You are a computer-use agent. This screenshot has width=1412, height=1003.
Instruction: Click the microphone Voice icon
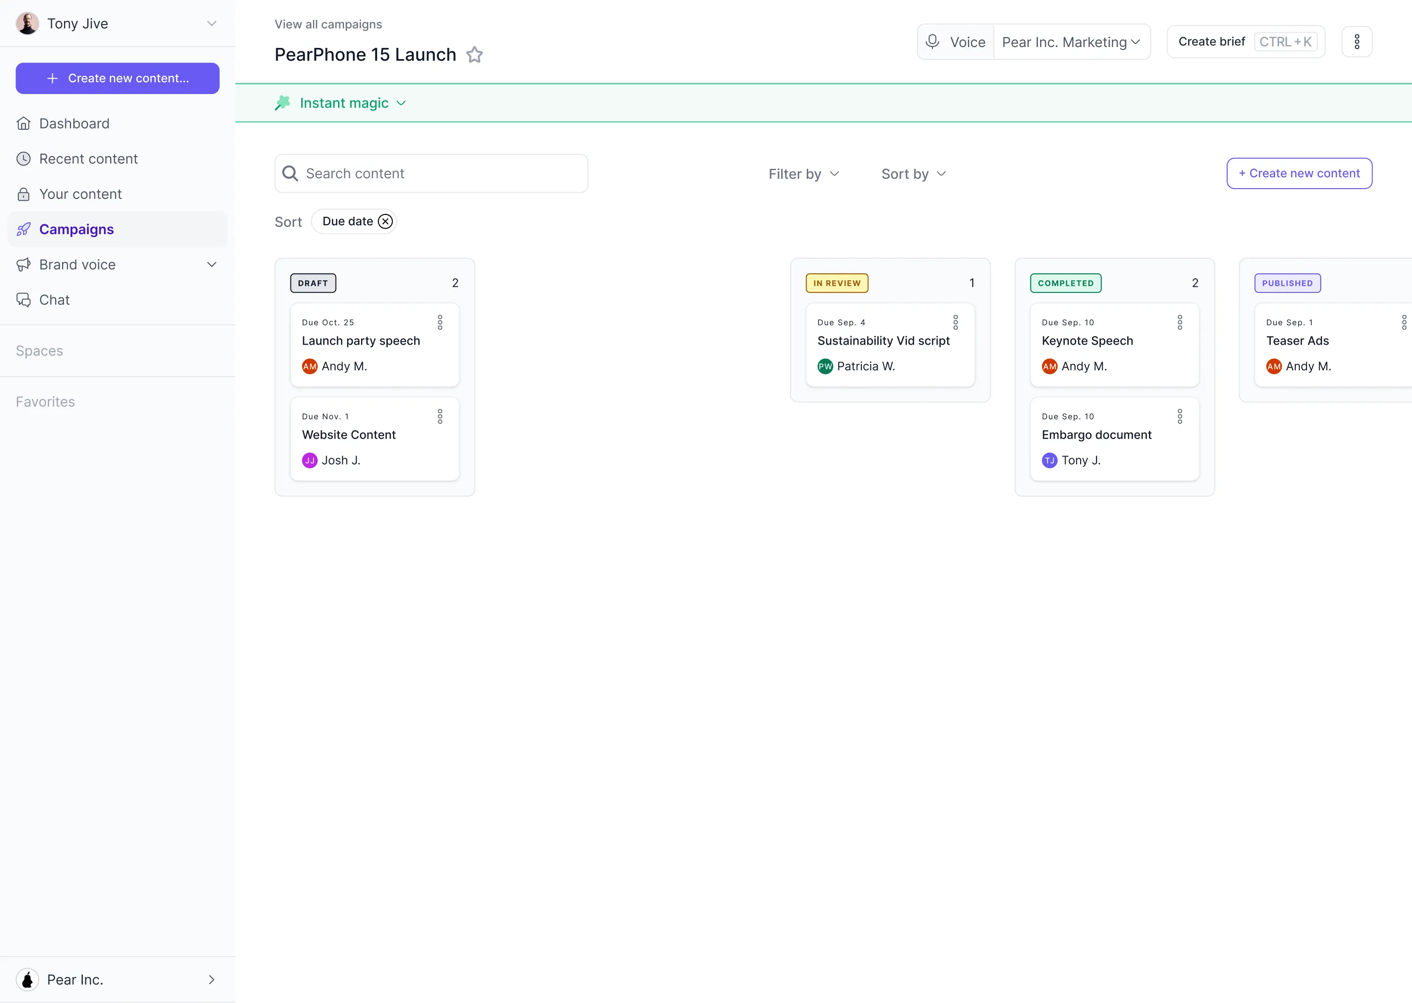coord(932,41)
